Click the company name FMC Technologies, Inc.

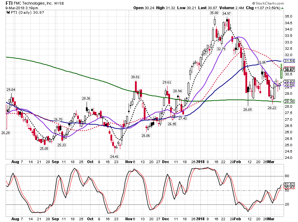click(33, 3)
